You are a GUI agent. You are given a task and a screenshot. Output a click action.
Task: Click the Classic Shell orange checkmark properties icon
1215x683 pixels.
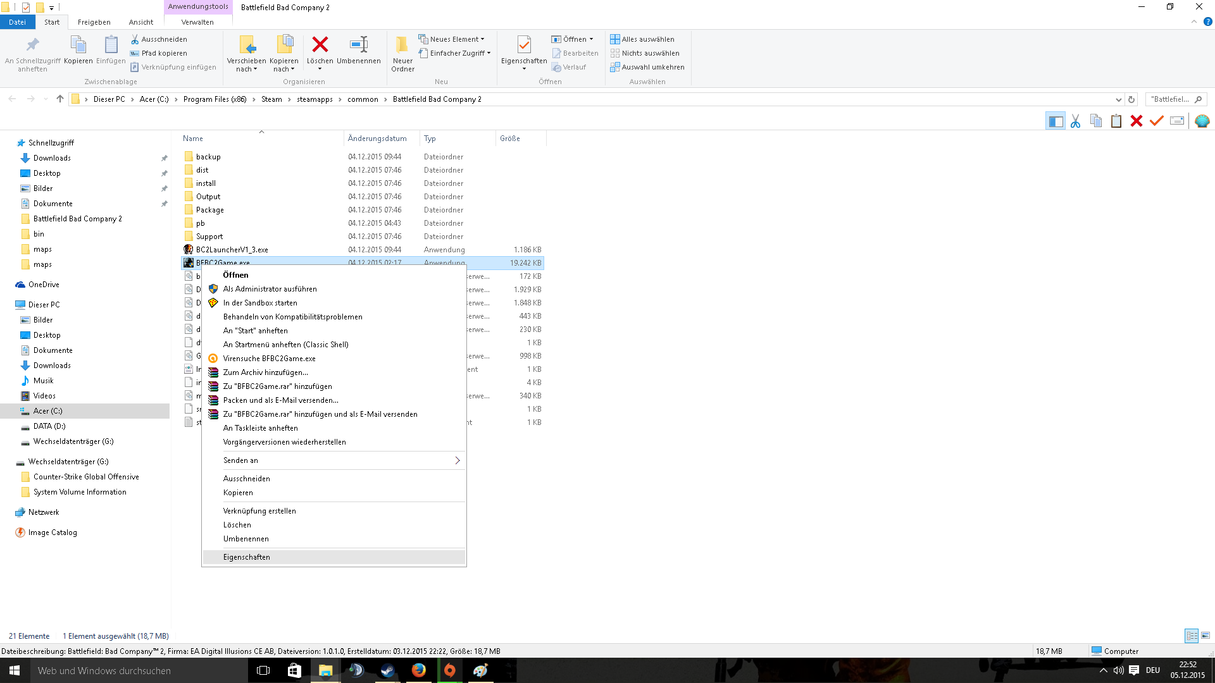click(x=1157, y=121)
